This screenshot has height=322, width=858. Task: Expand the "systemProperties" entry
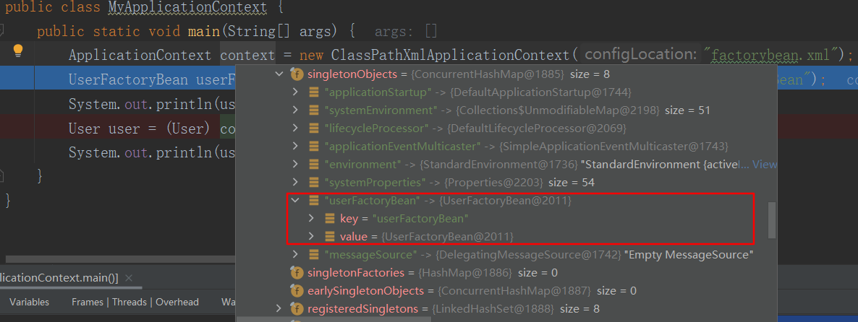(295, 182)
